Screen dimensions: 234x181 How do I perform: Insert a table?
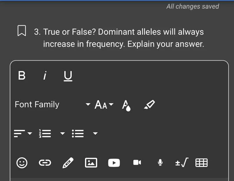click(202, 163)
